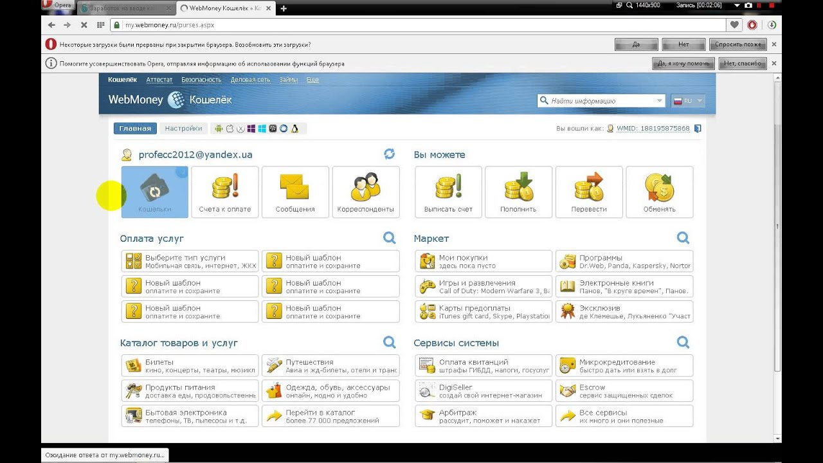This screenshot has width=823, height=463.
Task: Click the Нет, спасибо button
Action: pyautogui.click(x=743, y=64)
